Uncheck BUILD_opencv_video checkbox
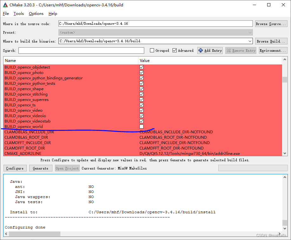The height and width of the screenshot is (240, 291). [141, 110]
